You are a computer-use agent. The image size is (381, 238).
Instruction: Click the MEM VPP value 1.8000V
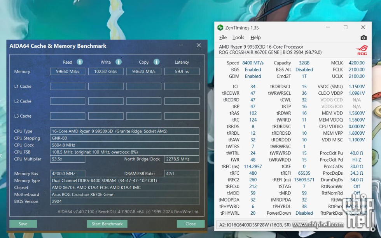(x=357, y=133)
